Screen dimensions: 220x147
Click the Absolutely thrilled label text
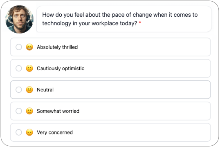tap(57, 47)
